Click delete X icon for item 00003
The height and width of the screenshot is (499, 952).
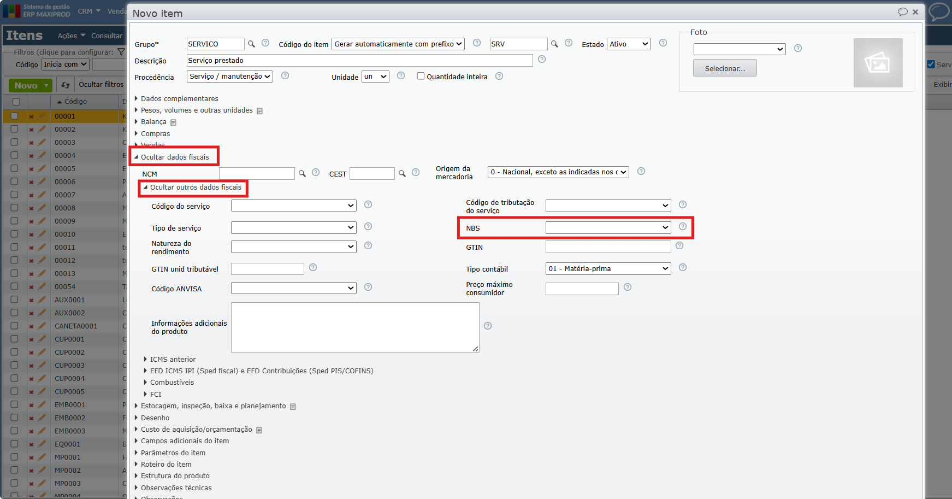(31, 143)
